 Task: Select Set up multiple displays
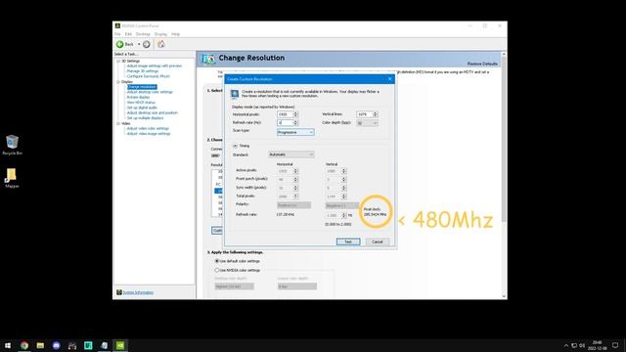click(x=145, y=118)
